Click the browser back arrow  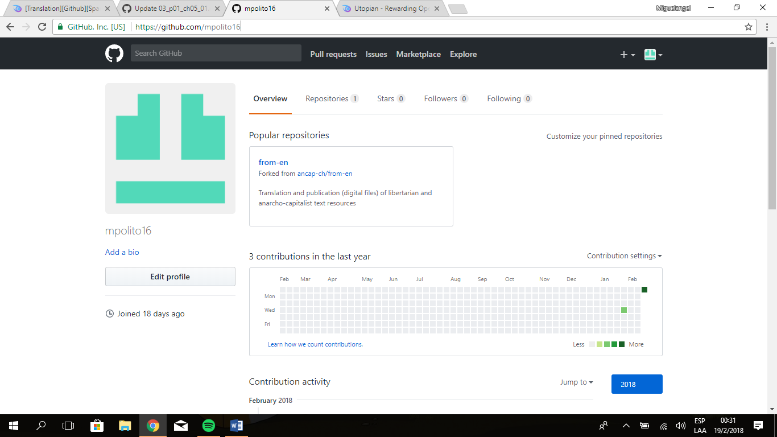(10, 27)
